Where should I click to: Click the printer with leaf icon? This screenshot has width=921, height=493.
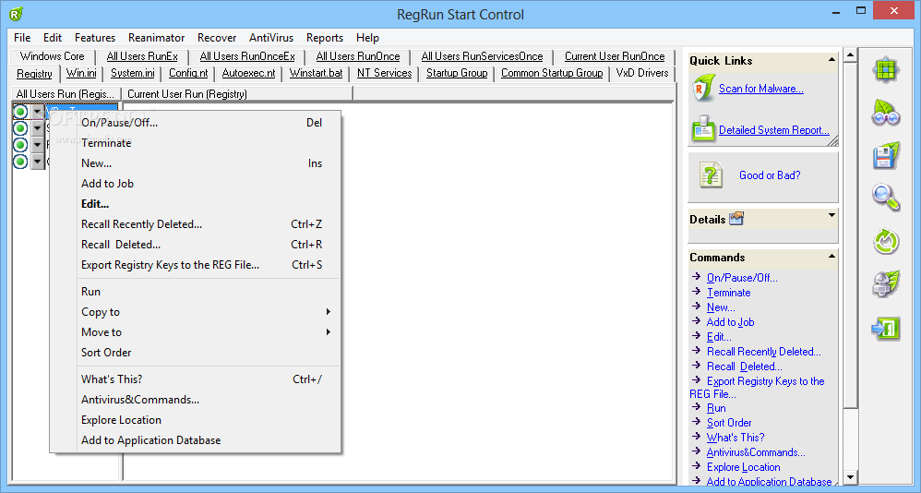tap(886, 283)
